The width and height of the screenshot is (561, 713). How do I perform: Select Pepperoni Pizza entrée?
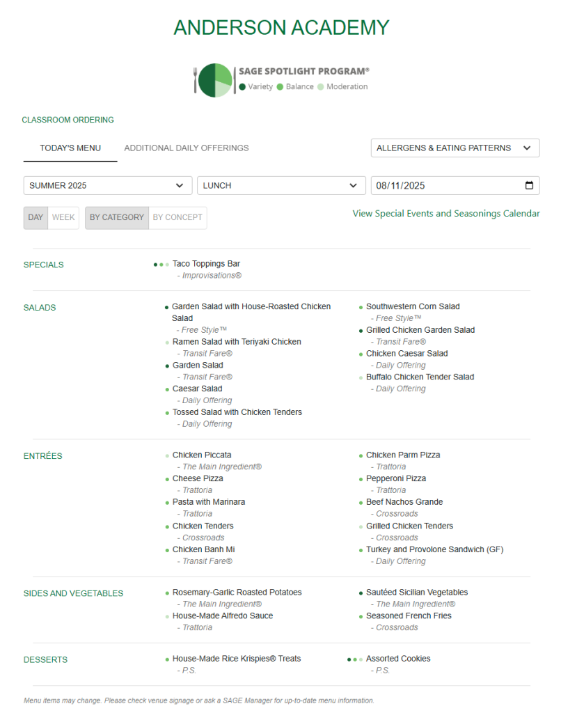point(396,478)
